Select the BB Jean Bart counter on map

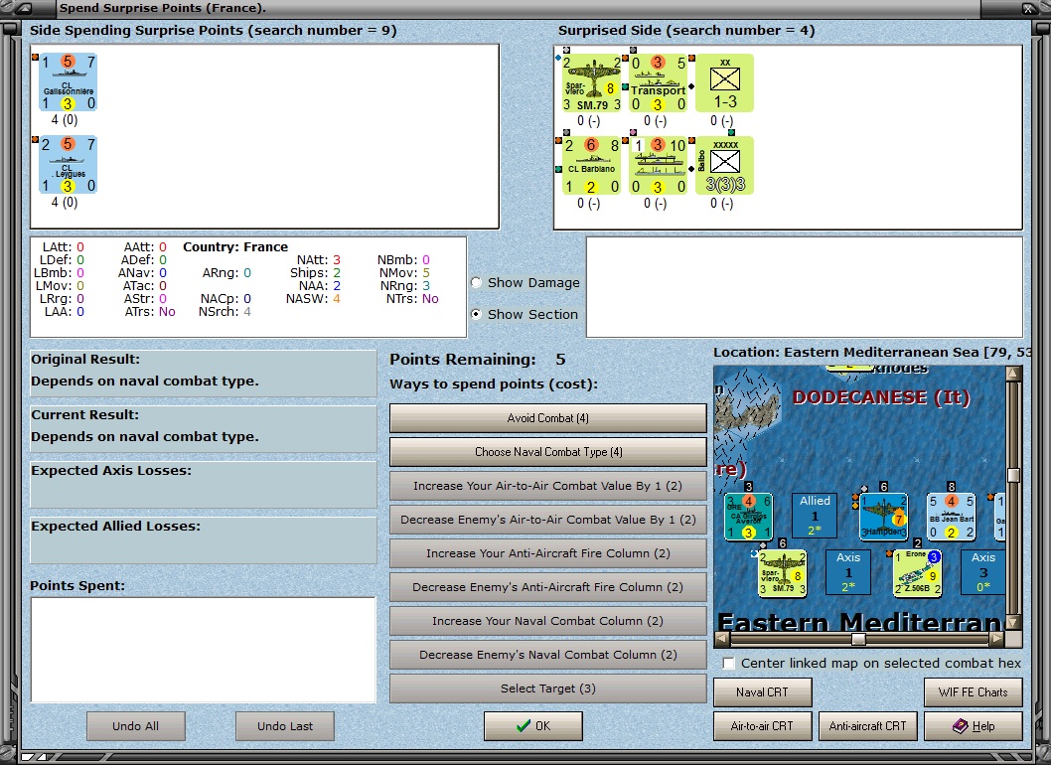click(x=951, y=517)
